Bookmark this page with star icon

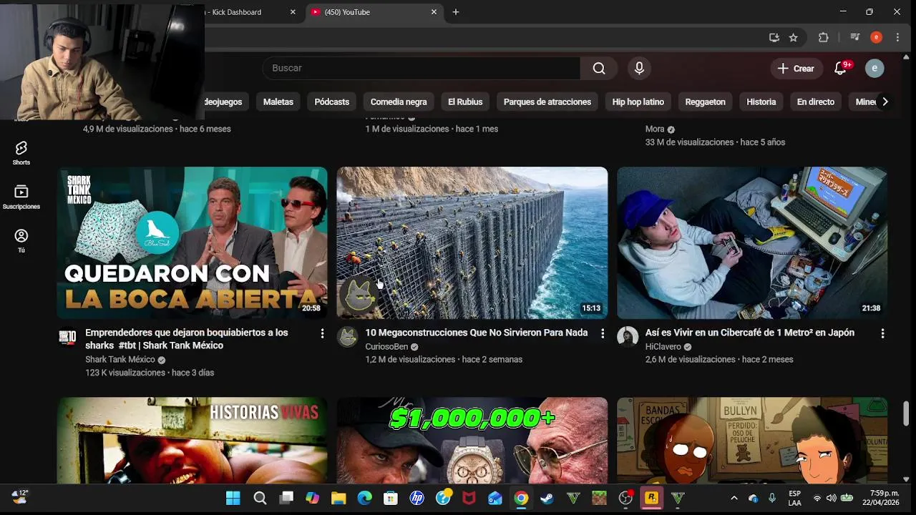(793, 38)
